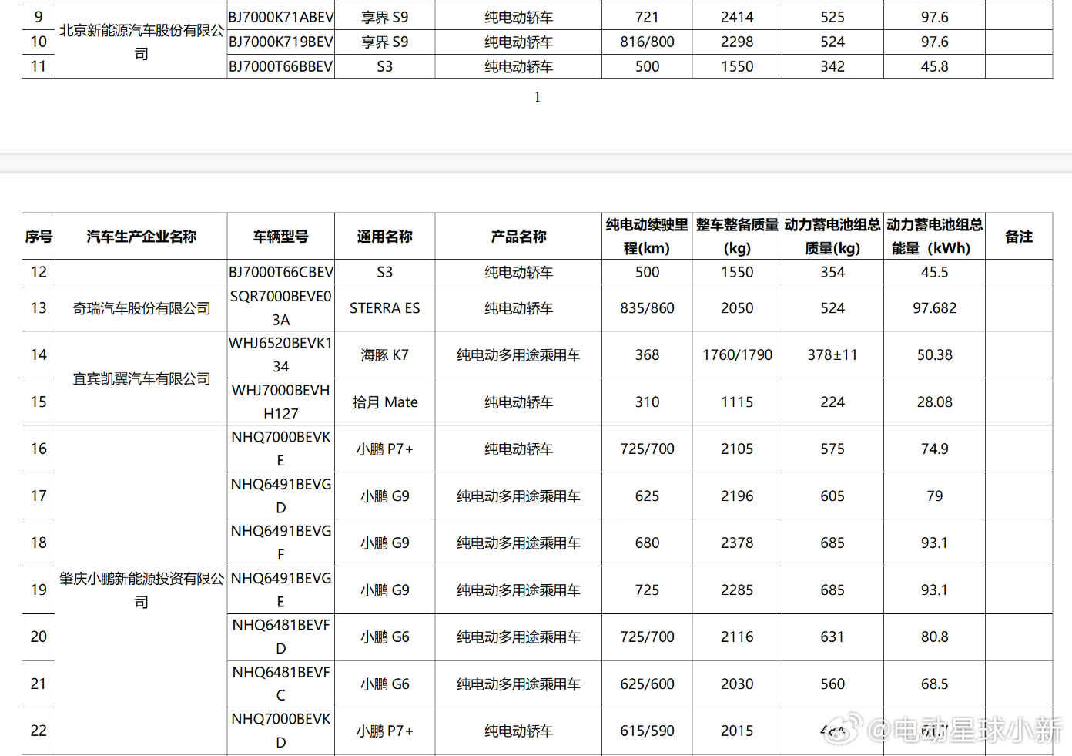This screenshot has width=1072, height=756.
Task: Click the curb weight 1115
Action: [737, 402]
